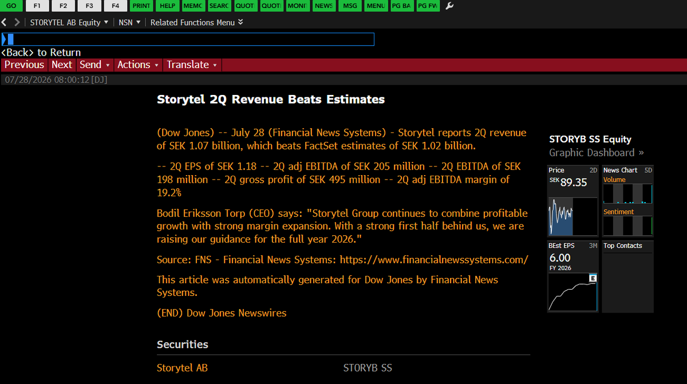Image resolution: width=687 pixels, height=384 pixels.
Task: Click the MEMO key
Action: (x=193, y=6)
